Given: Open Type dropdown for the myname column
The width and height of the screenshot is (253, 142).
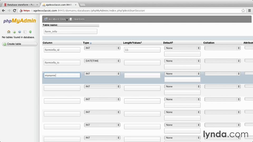Looking at the screenshot, I should [102, 74].
